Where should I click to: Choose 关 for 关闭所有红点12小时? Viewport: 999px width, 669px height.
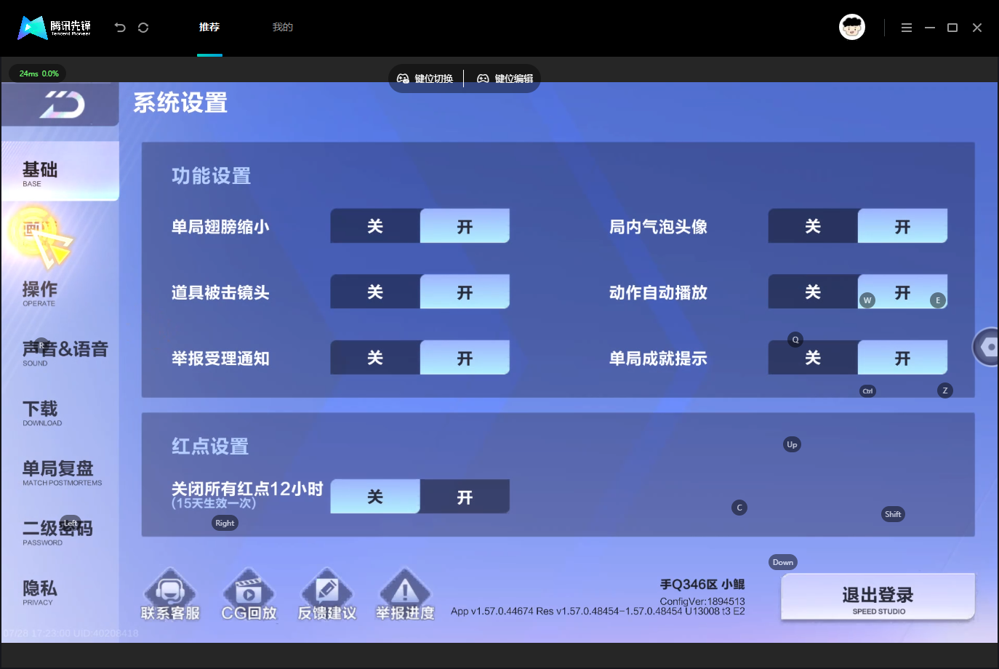375,497
